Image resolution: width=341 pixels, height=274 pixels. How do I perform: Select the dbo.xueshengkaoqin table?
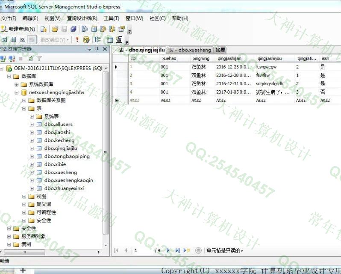coord(69,180)
